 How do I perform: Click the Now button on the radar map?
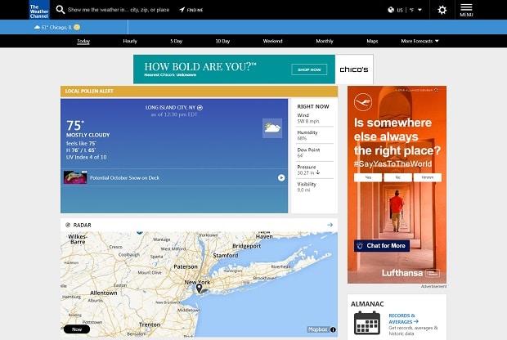[x=77, y=329]
